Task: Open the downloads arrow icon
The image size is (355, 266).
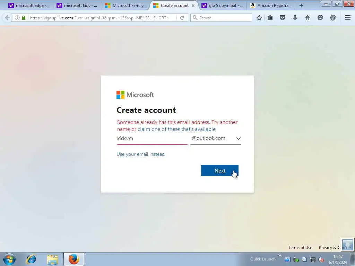Action: point(295,18)
